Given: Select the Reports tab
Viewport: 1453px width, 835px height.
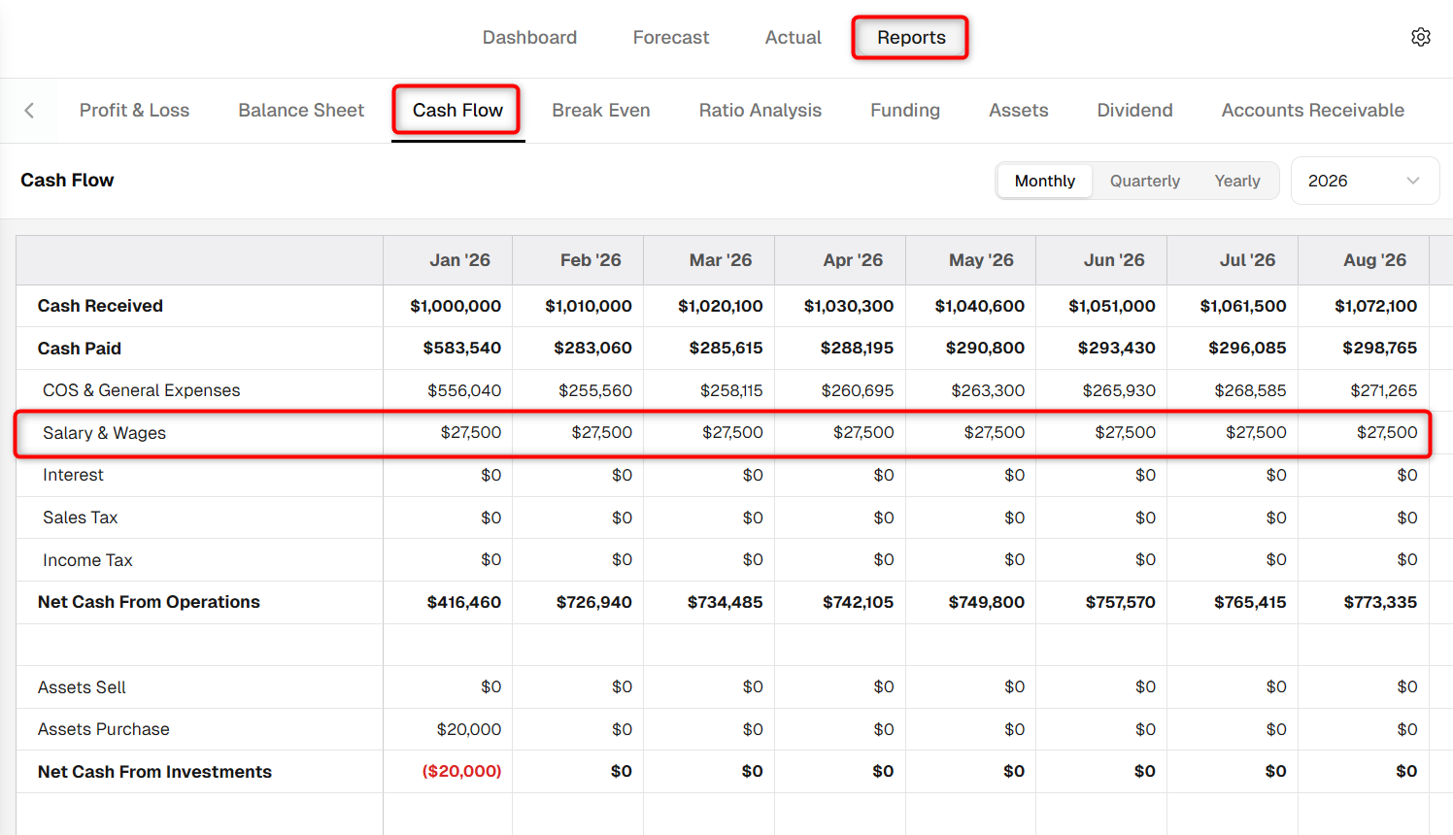Looking at the screenshot, I should pos(911,37).
